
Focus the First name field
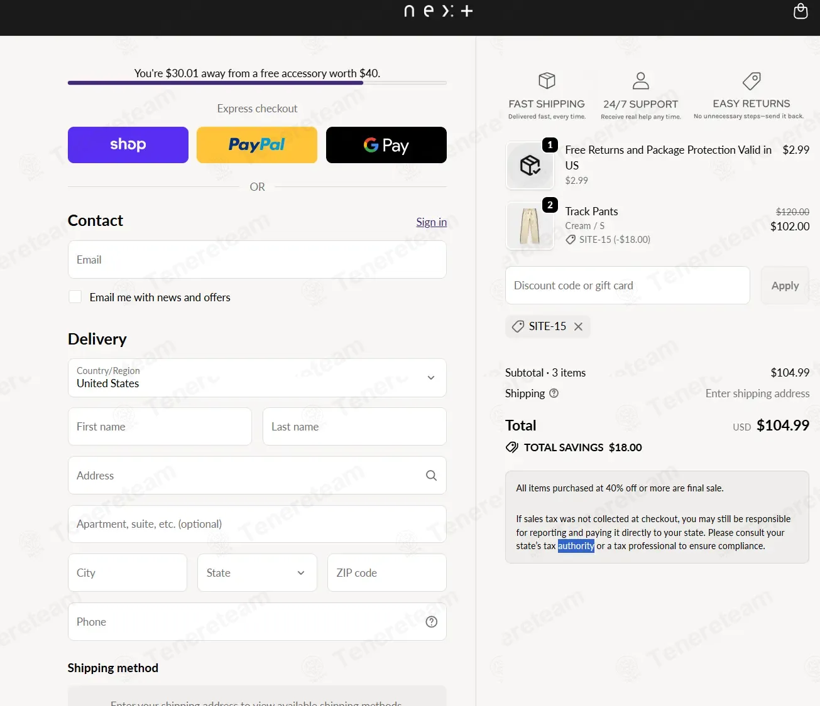pyautogui.click(x=160, y=427)
